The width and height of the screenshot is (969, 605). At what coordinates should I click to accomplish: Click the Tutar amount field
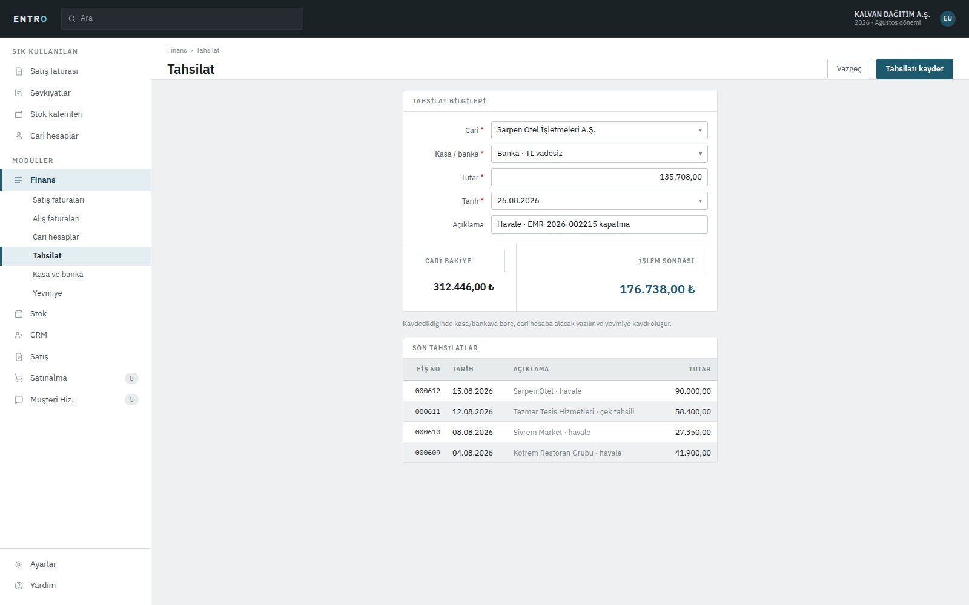pyautogui.click(x=600, y=177)
